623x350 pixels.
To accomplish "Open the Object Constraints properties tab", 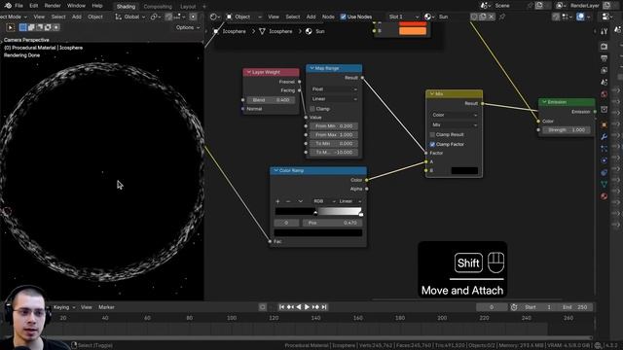I will pyautogui.click(x=604, y=173).
